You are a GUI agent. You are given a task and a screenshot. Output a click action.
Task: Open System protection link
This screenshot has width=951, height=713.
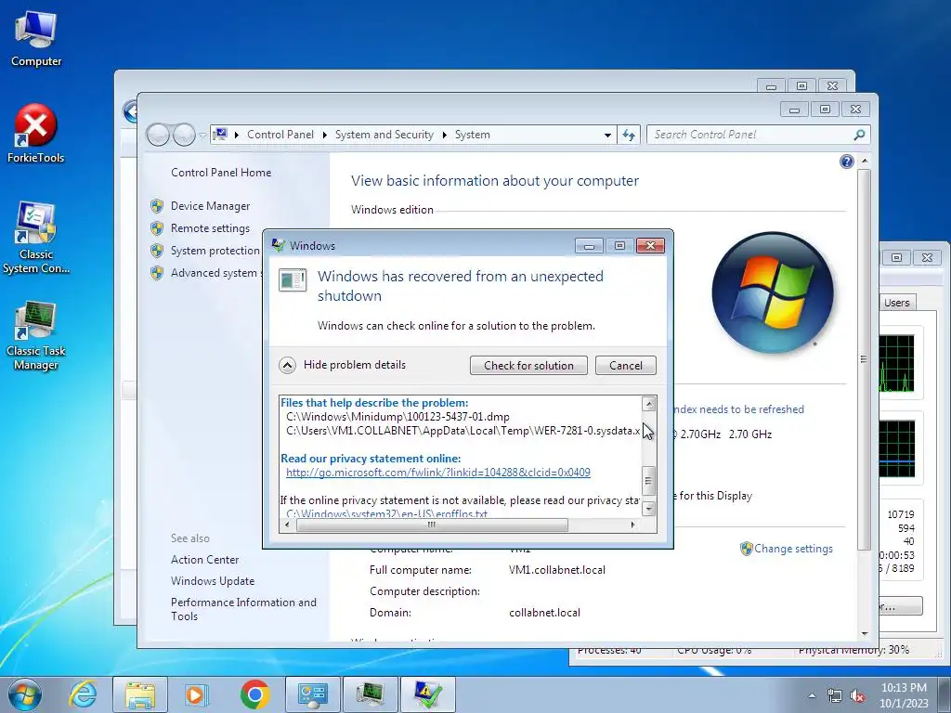(215, 251)
